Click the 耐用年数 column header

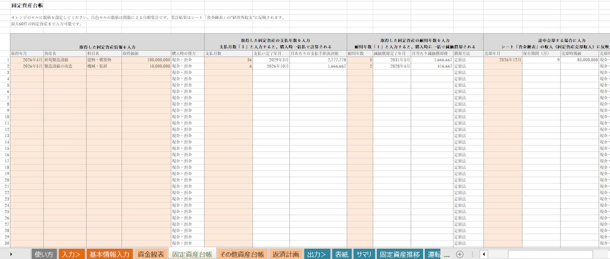click(359, 53)
